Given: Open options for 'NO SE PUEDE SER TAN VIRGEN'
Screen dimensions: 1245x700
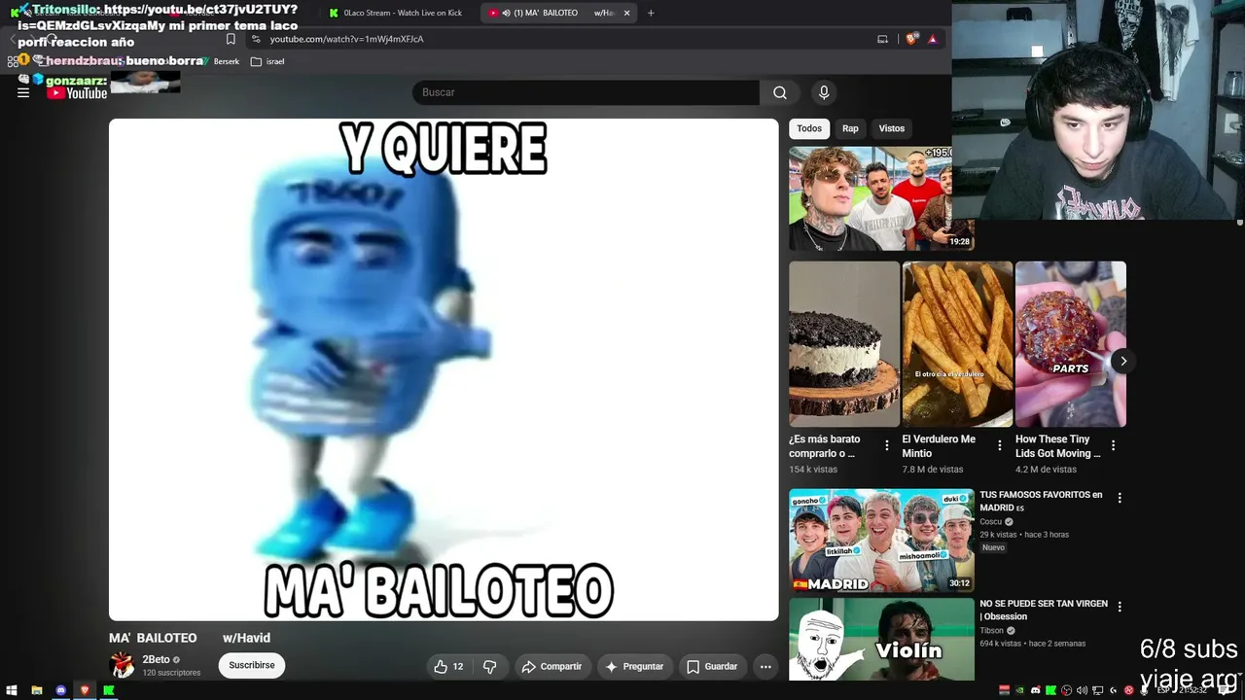Looking at the screenshot, I should click(1120, 607).
